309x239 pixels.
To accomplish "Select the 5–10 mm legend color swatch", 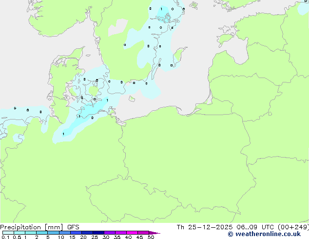I will pos(54,233).
